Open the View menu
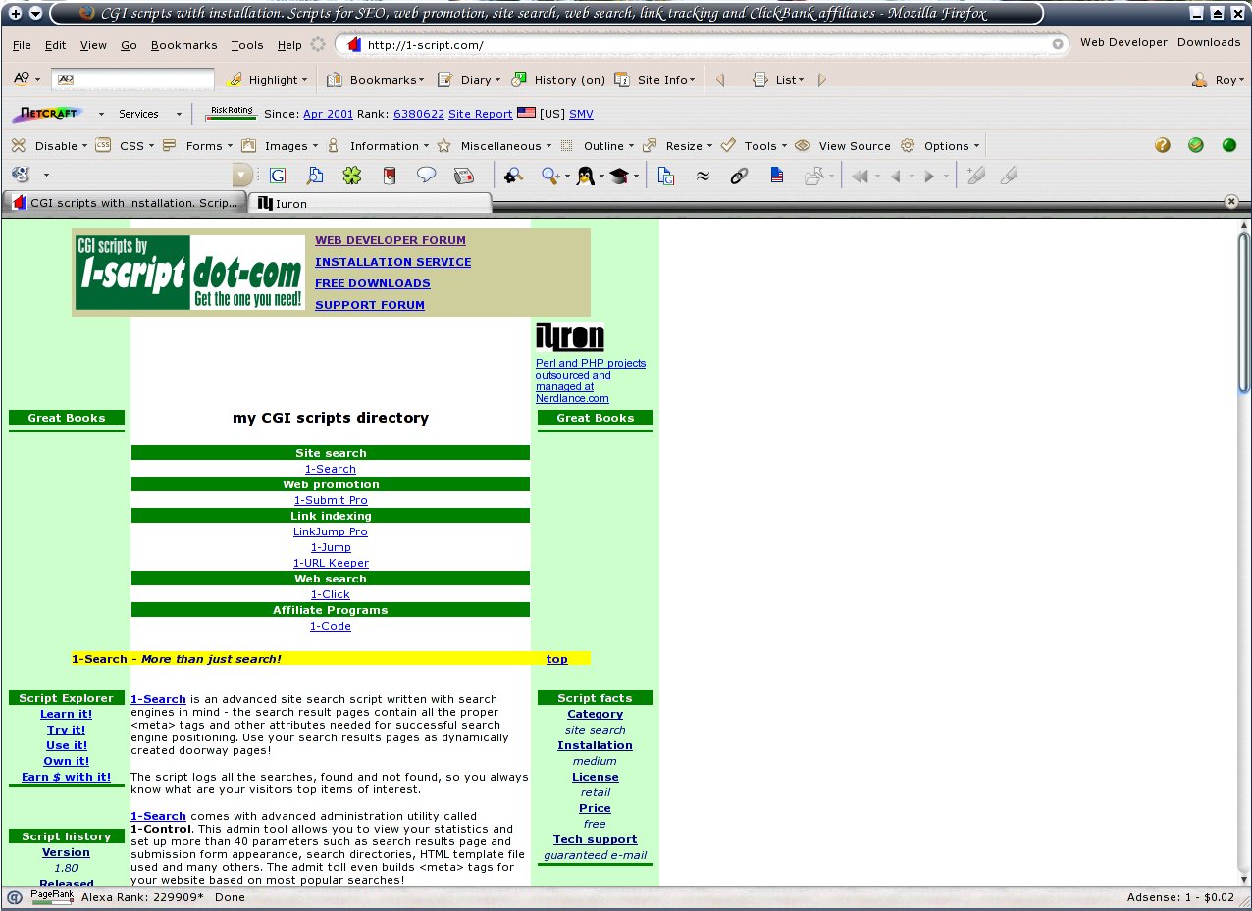This screenshot has width=1252, height=911. [x=93, y=45]
